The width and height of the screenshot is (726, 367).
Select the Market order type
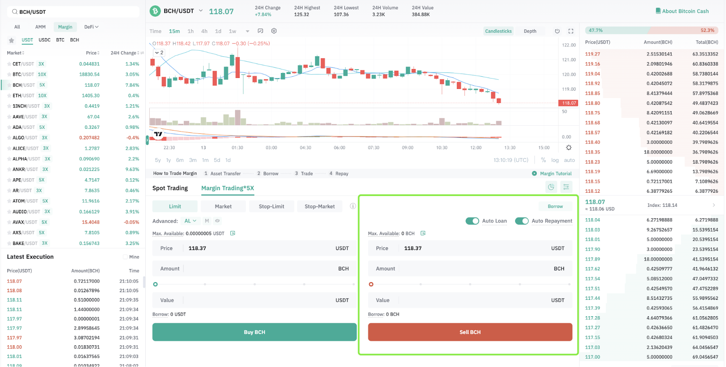point(223,206)
